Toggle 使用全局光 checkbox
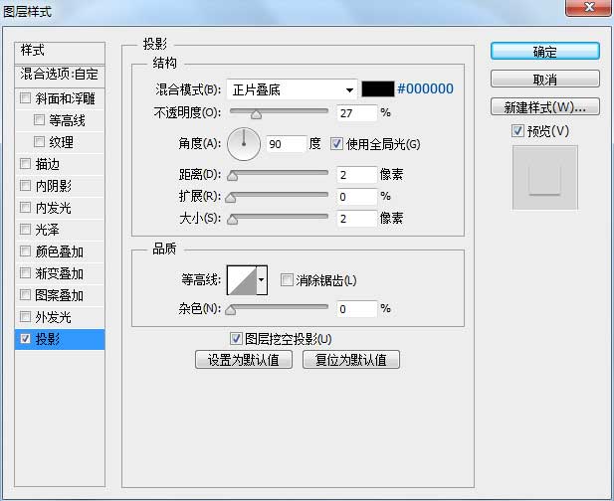 click(336, 144)
